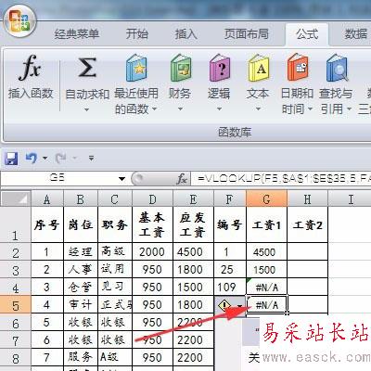Open the Financial functions book icon
The width and height of the screenshot is (371, 371).
(x=181, y=68)
